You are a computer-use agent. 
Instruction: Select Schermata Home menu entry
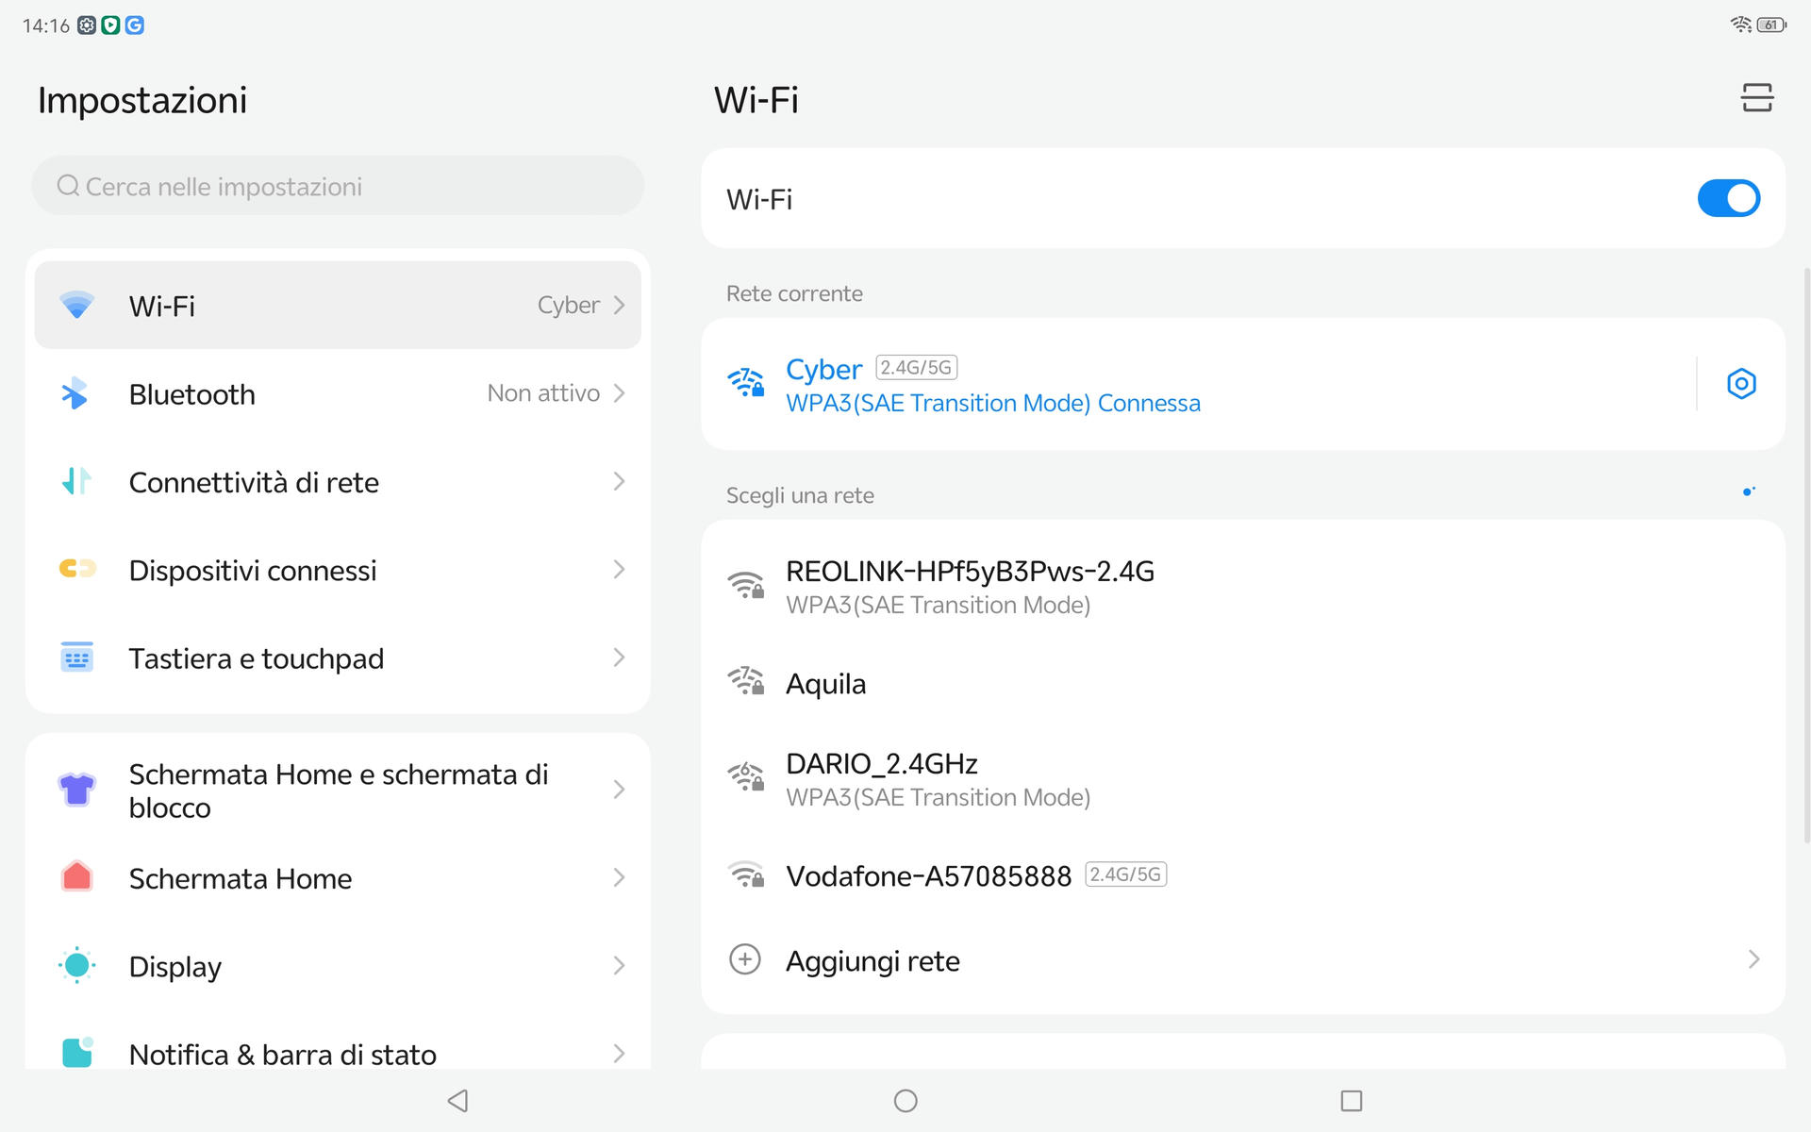(x=241, y=878)
